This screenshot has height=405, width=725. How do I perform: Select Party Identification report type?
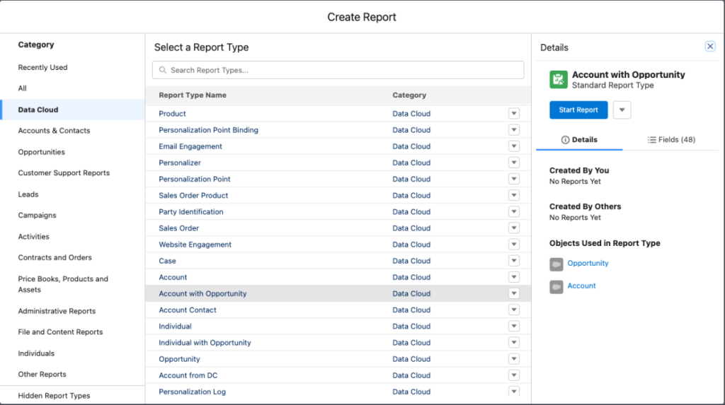pos(191,211)
